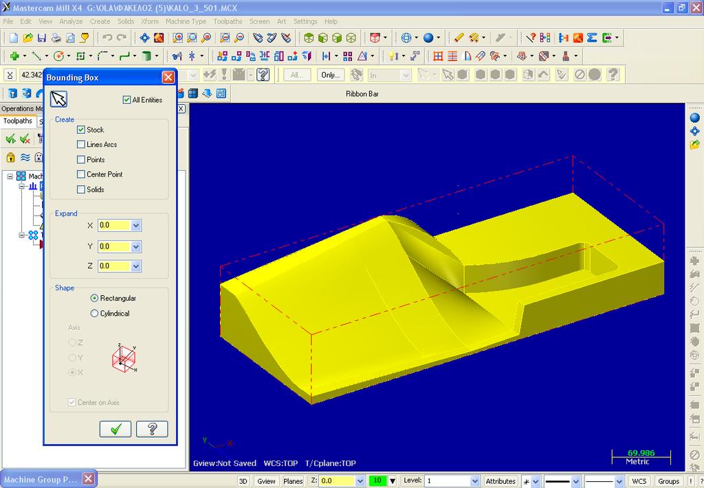Open the line width dropdown in status bar
This screenshot has height=488, width=704.
tap(619, 481)
